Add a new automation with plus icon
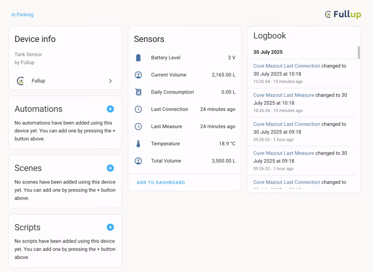 coord(110,109)
